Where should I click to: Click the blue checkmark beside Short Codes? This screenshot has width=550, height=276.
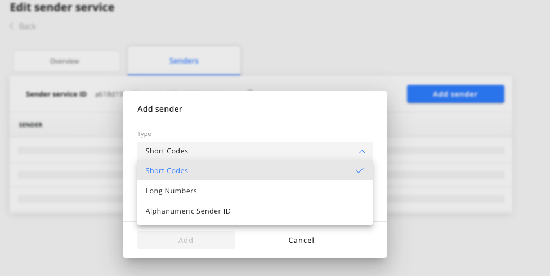360,170
